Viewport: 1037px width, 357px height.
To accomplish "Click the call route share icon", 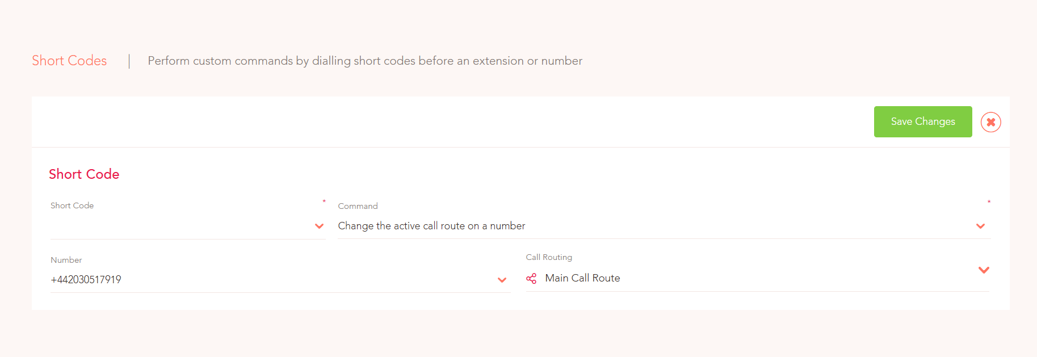I will [531, 279].
